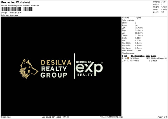Image resolution: width=168 pixels, height=119 pixels.
Task: Click the Down value 22.3 mm
Action: (x=139, y=35)
